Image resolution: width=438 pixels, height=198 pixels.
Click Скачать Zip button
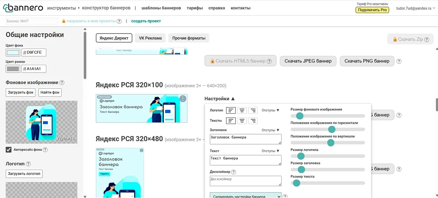click(410, 39)
